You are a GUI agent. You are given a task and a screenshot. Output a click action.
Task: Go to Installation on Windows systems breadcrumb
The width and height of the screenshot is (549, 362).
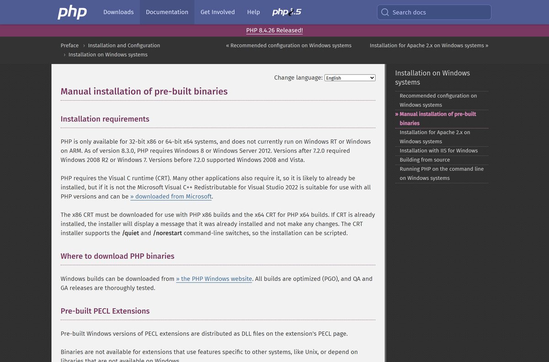coord(108,54)
